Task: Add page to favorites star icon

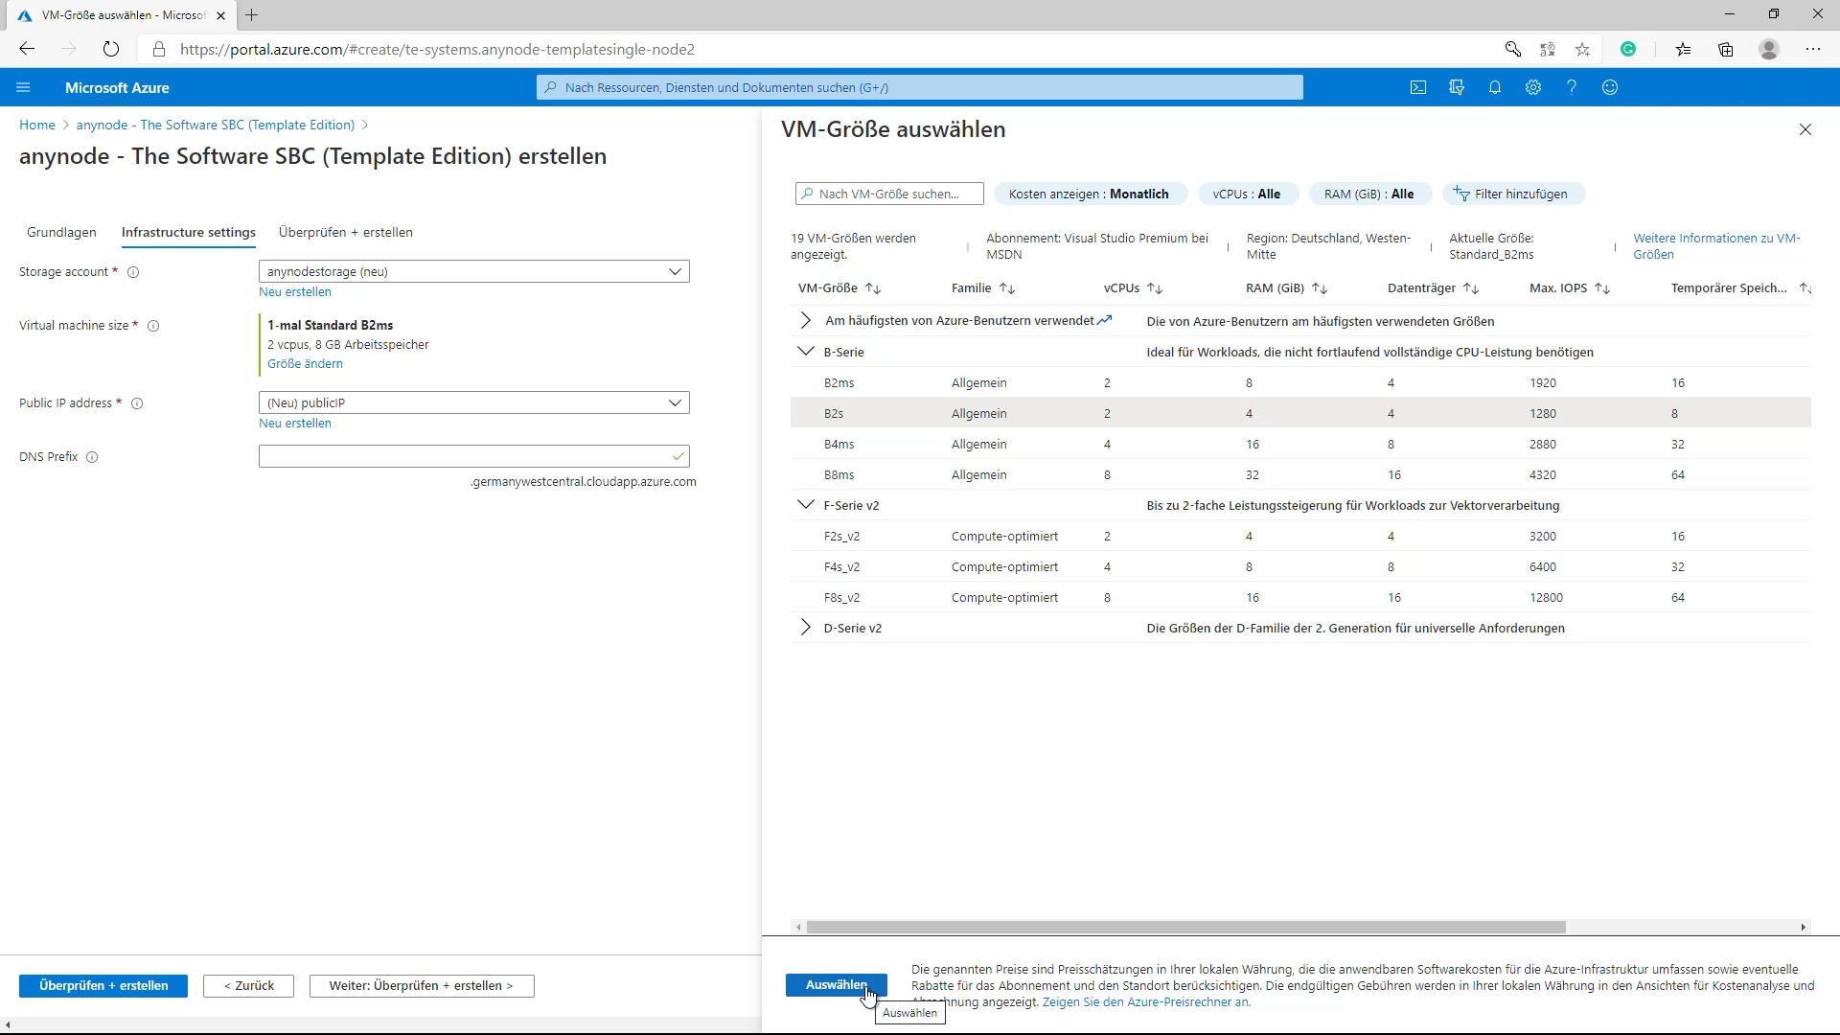Action: (1582, 49)
